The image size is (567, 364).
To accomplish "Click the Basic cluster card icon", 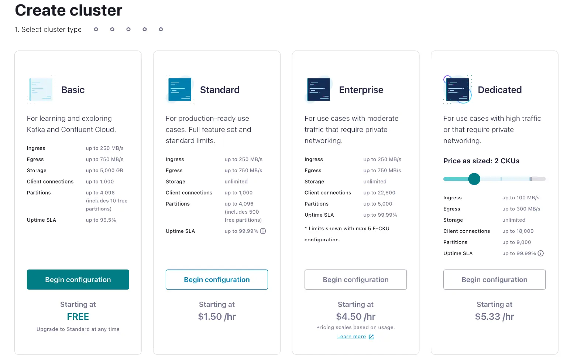I will pos(41,89).
